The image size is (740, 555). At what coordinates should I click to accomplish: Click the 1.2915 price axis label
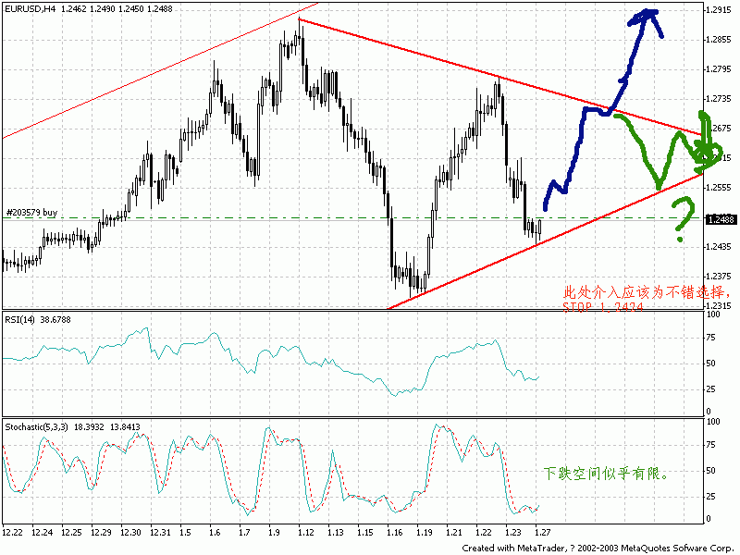[x=719, y=10]
